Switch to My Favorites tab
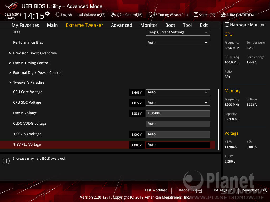This screenshot has height=202, width=270. click(25, 25)
